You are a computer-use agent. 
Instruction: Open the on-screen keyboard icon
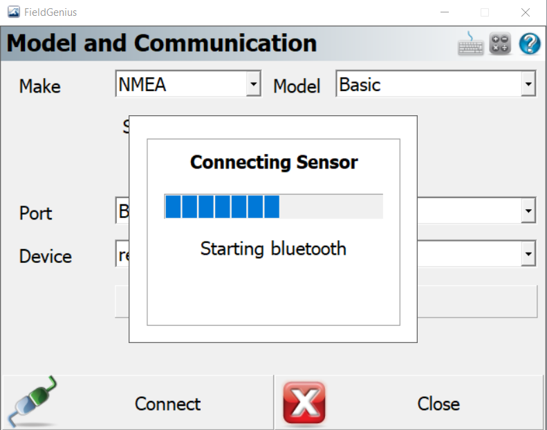471,43
